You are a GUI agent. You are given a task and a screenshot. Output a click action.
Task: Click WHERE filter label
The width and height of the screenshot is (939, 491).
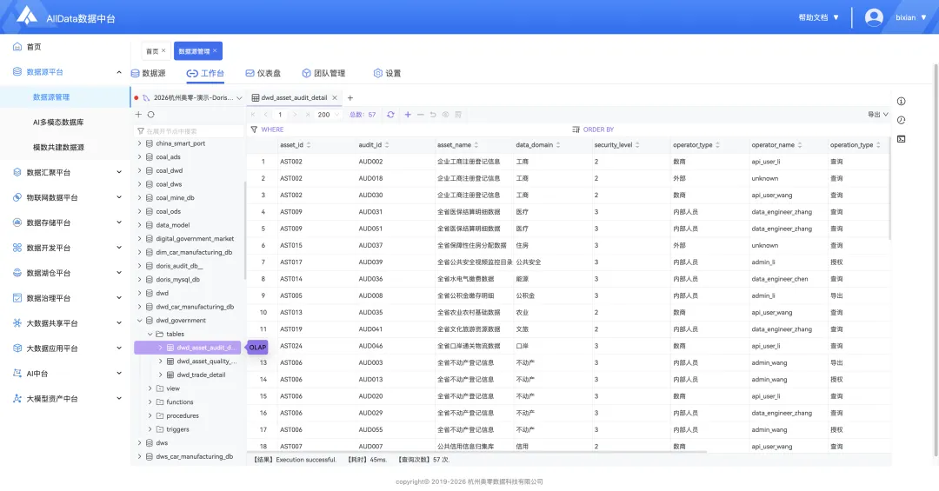(x=272, y=129)
